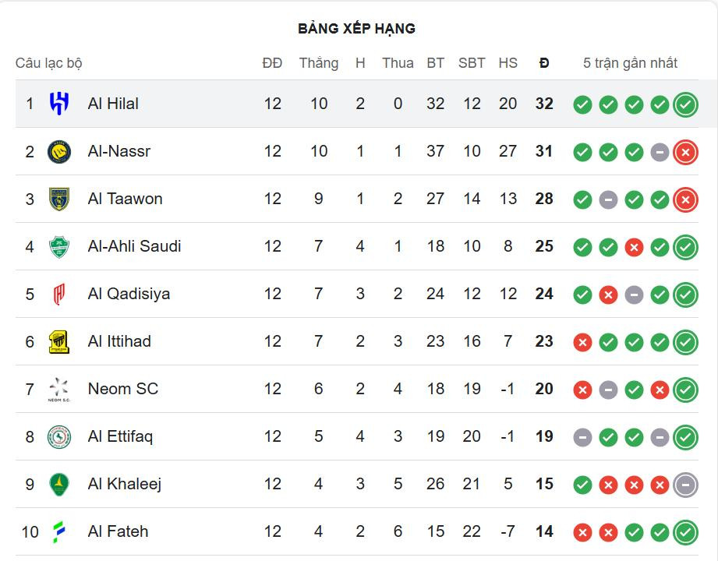Click the Al Hilal club logo
718x561 pixels.
pyautogui.click(x=59, y=104)
